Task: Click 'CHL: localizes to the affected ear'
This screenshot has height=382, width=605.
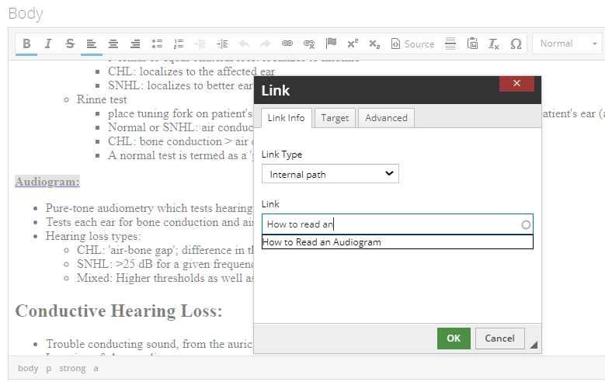Action: 191,71
